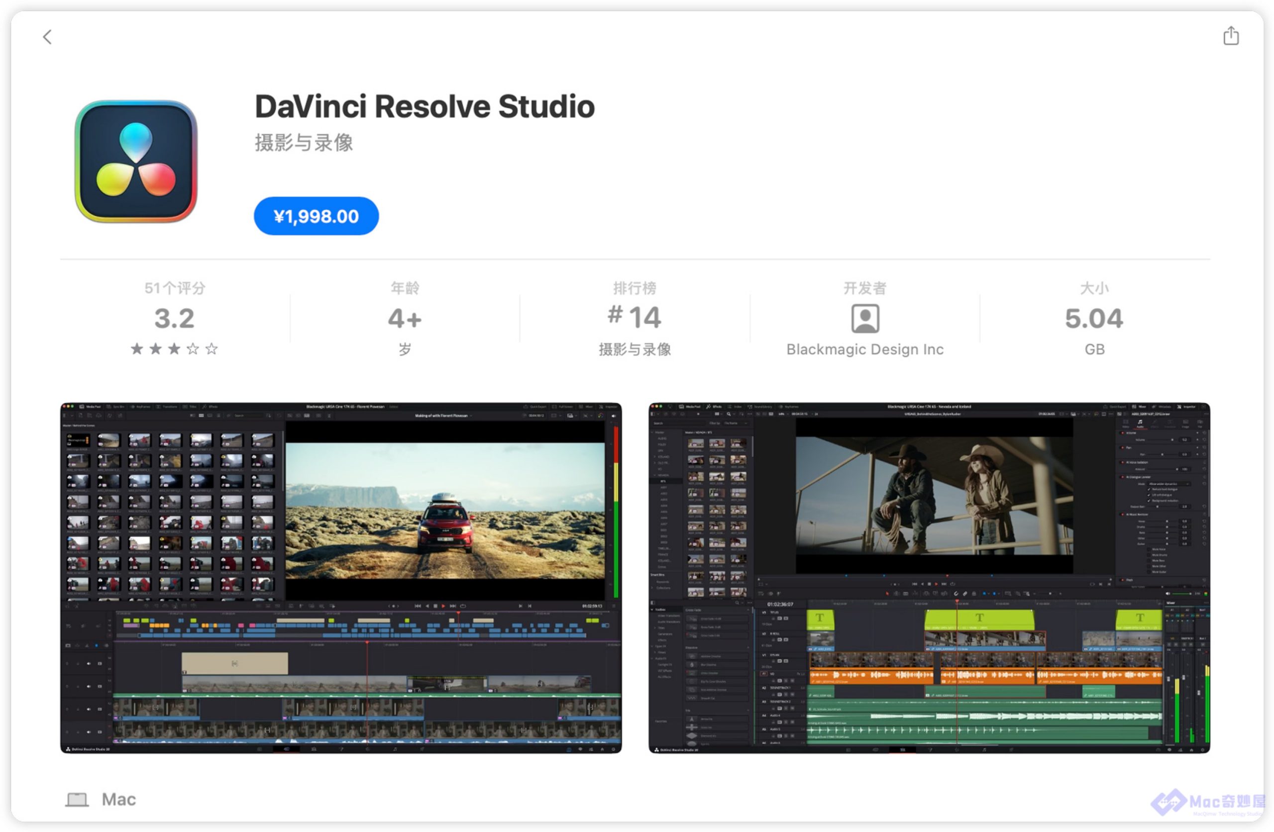
Task: Buy the app with the ¥1,998.00 button
Action: pyautogui.click(x=316, y=216)
